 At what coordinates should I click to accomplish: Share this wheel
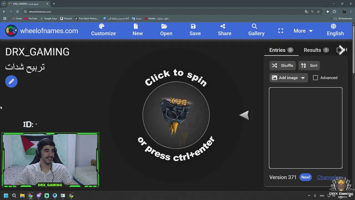224,30
